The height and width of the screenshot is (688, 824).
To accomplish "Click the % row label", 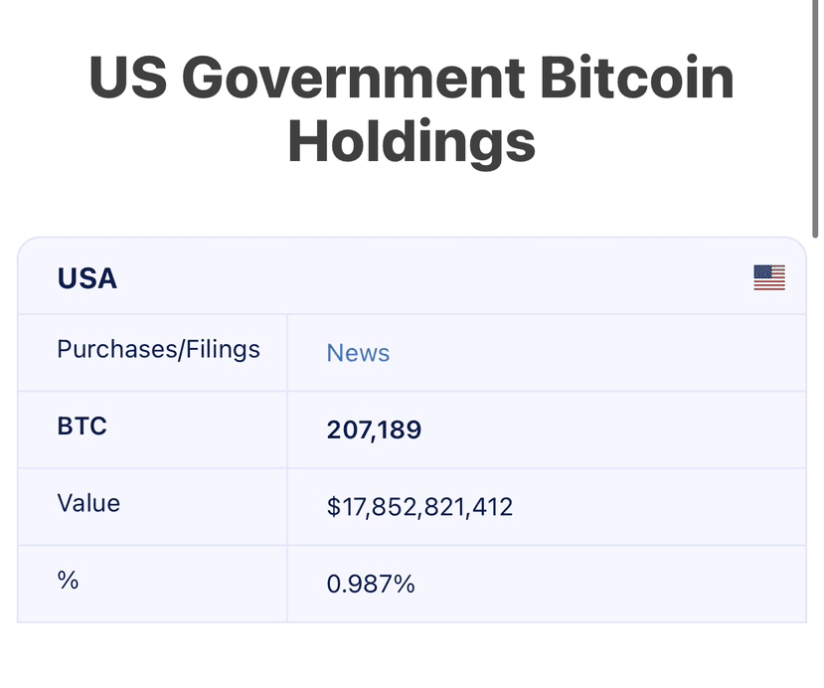I will [x=68, y=581].
